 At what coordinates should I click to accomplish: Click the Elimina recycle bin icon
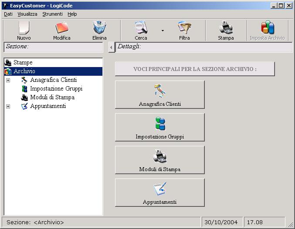pos(99,28)
